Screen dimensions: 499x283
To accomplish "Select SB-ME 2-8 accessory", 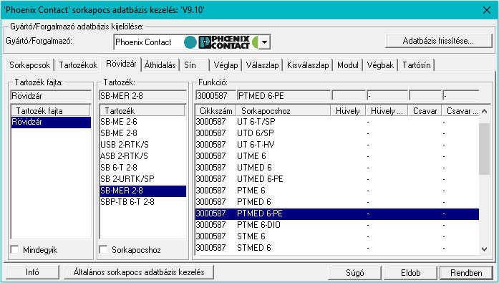I will tap(143, 133).
